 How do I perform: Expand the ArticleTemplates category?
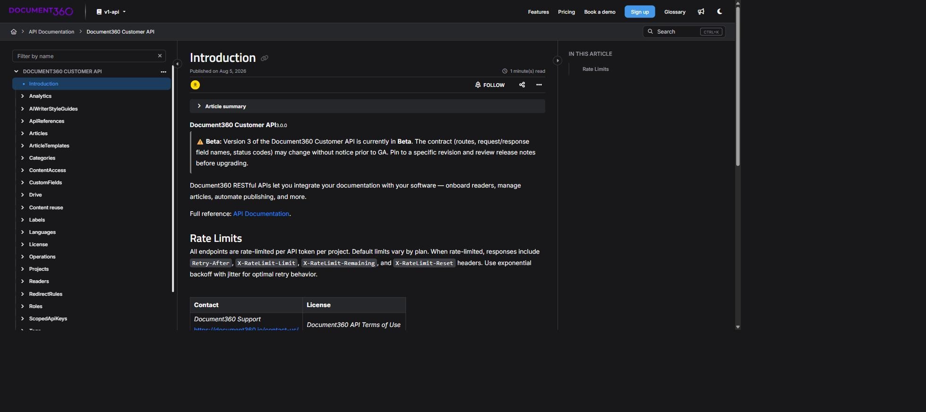click(x=22, y=146)
